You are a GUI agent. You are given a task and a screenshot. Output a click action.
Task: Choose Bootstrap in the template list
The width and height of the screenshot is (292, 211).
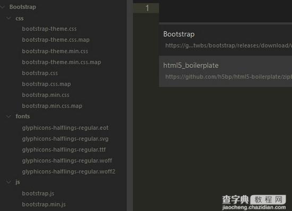click(226, 40)
